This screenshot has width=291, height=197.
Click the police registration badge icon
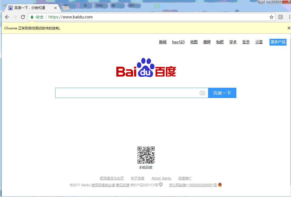[220, 185]
